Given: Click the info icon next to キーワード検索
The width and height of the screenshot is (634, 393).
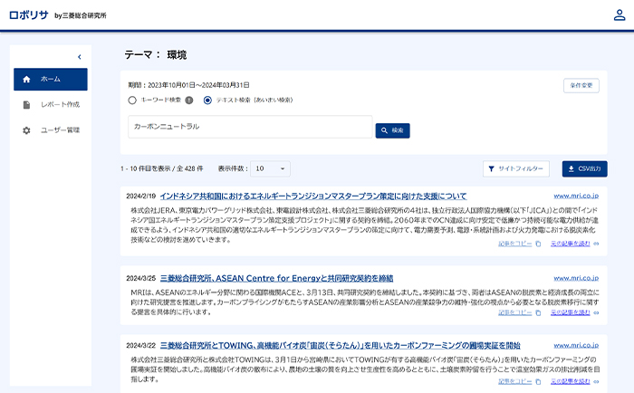Looking at the screenshot, I should pyautogui.click(x=188, y=101).
